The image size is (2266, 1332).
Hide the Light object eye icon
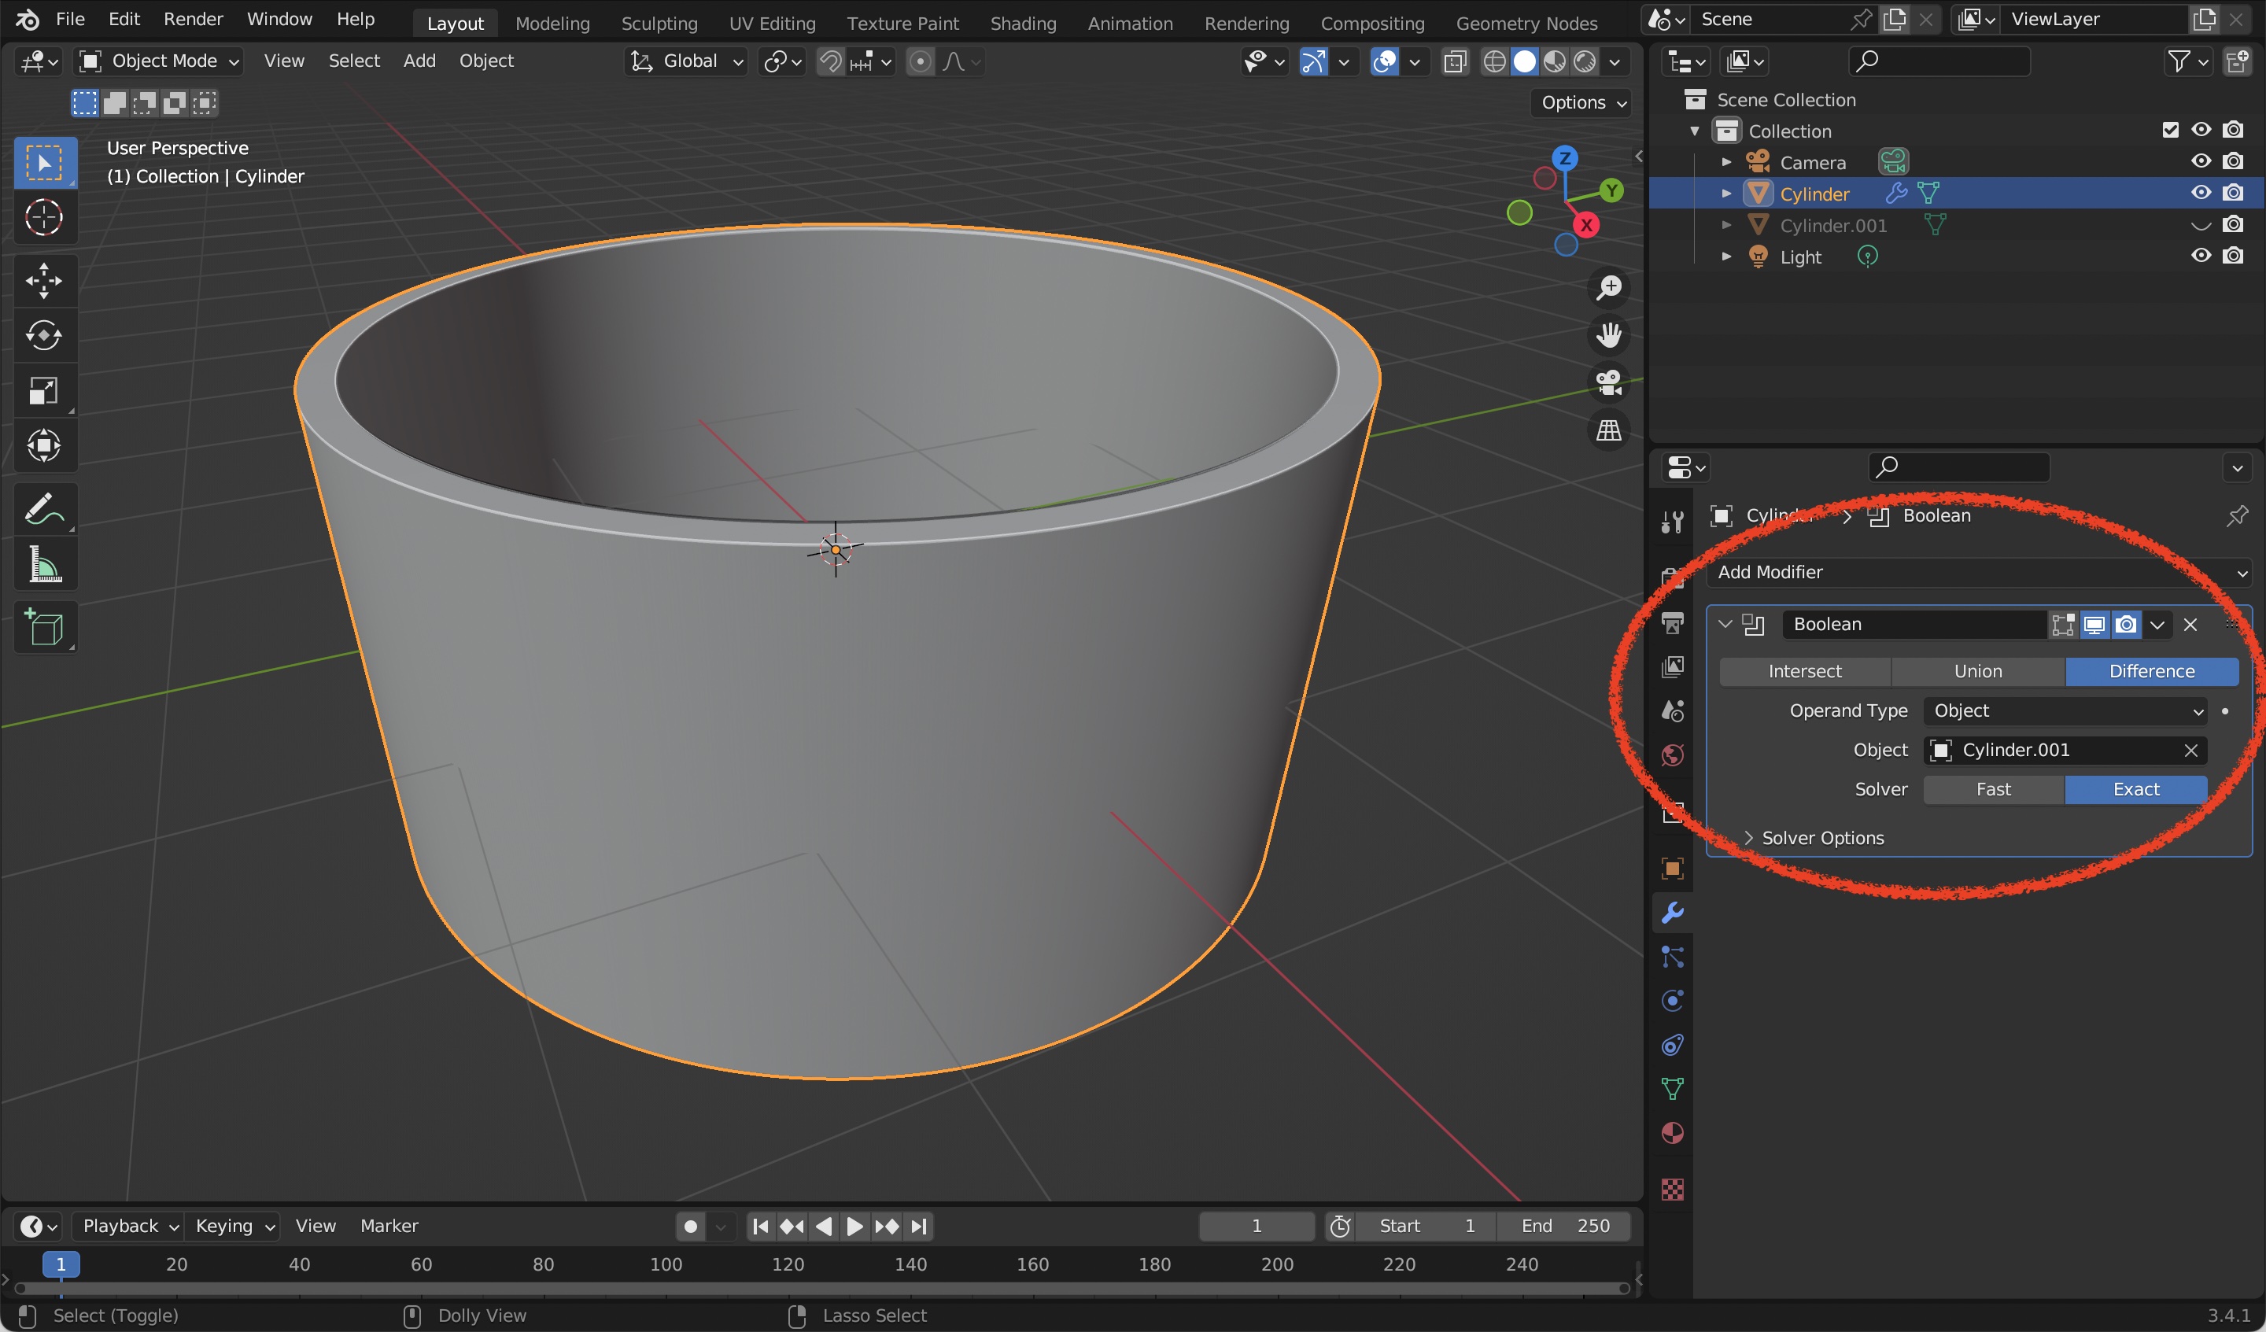(x=2201, y=256)
